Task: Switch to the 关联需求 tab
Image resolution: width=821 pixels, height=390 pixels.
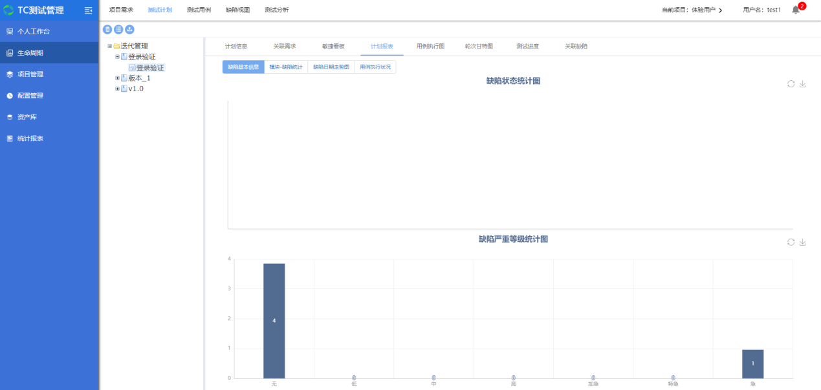Action: 285,47
